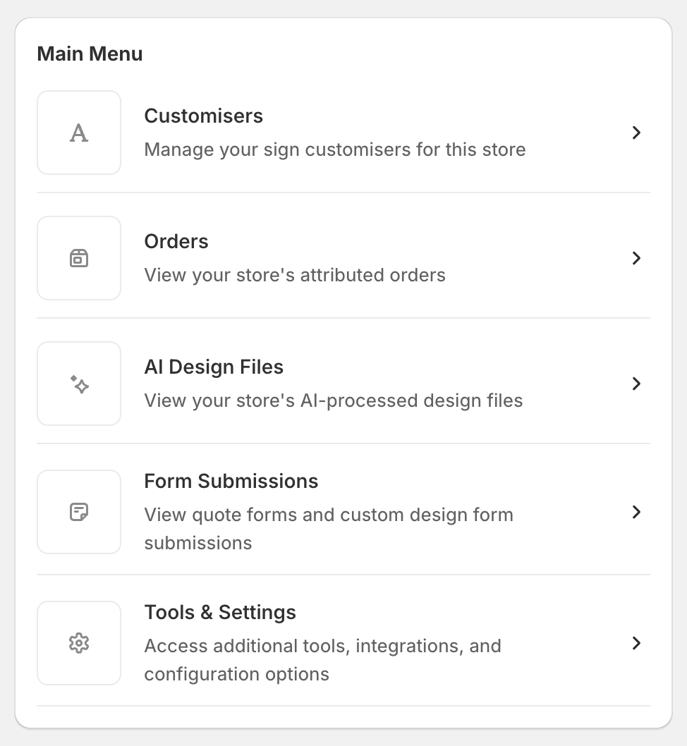Navigate to the Tools & Settings title
This screenshot has width=687, height=746.
click(x=220, y=612)
